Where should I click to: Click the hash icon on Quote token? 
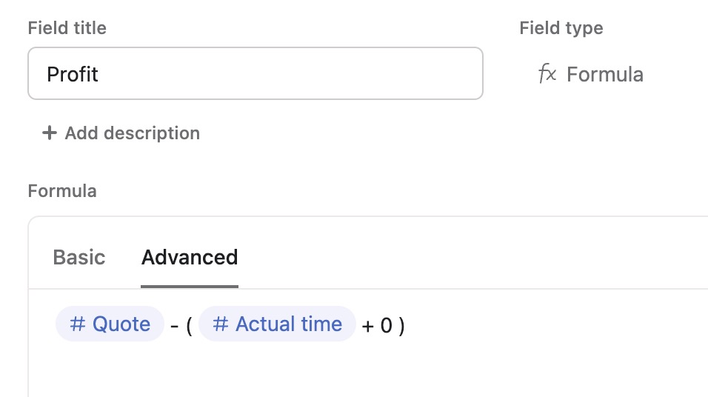pos(78,324)
